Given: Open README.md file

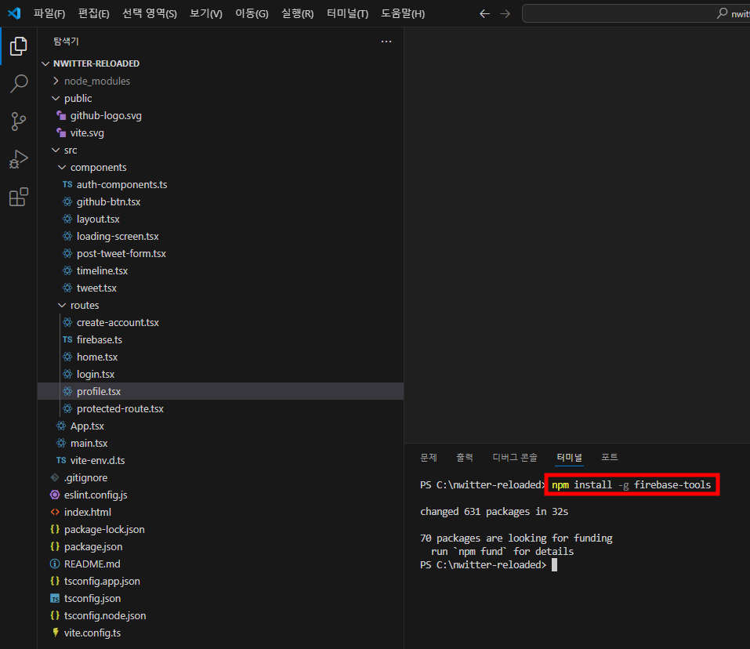Looking at the screenshot, I should [x=220, y=564].
